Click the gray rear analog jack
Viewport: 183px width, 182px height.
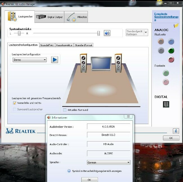pos(161,50)
